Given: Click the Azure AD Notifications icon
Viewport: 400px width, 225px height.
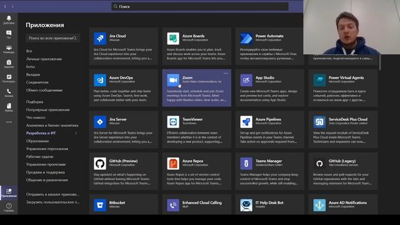Looking at the screenshot, I should pyautogui.click(x=319, y=205).
